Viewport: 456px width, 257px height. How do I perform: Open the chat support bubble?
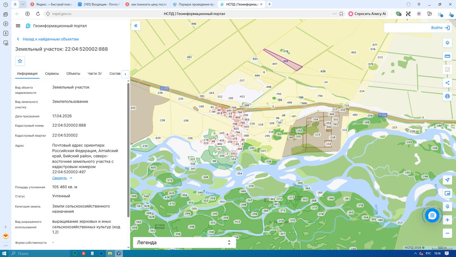tap(432, 215)
